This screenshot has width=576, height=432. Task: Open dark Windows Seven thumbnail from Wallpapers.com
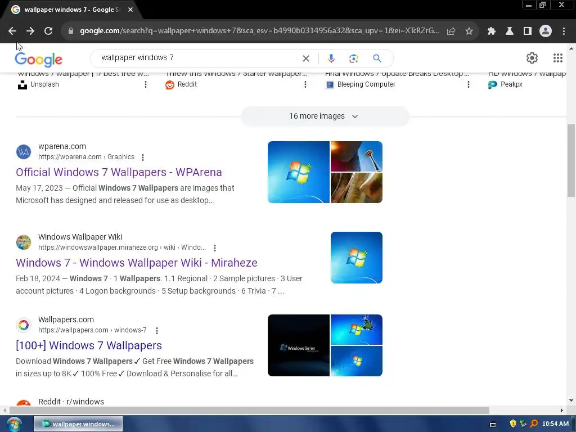[x=299, y=345]
